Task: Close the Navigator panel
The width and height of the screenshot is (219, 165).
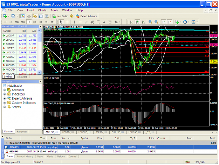Action: (40, 81)
